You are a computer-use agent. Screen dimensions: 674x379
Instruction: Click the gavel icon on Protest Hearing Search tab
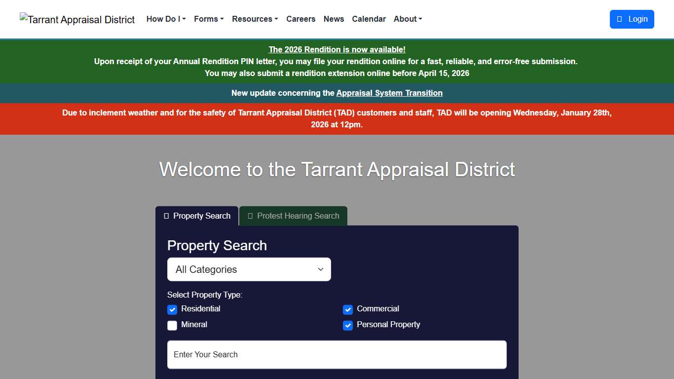coord(250,216)
